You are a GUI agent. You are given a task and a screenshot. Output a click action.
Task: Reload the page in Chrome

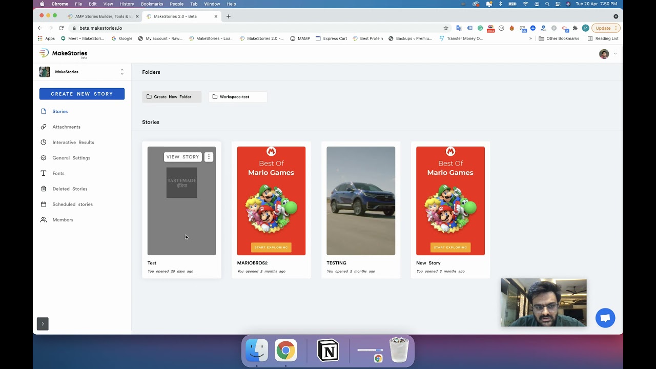pos(61,28)
